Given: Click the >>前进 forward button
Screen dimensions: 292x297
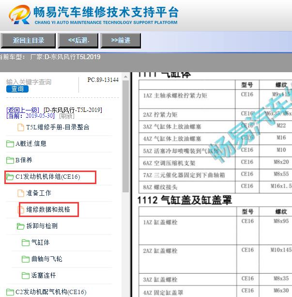Looking at the screenshot, I should [121, 40].
